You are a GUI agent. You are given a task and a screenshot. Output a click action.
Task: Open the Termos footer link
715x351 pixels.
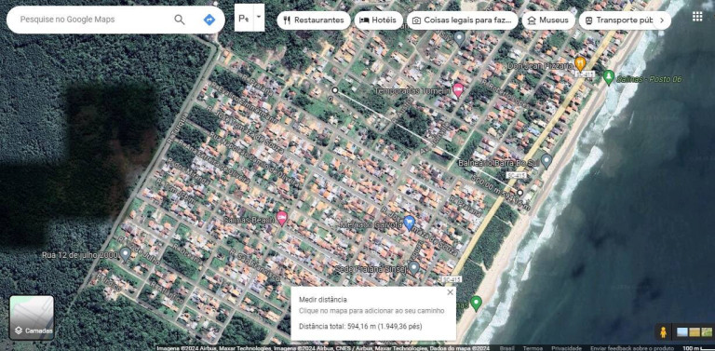(533, 348)
